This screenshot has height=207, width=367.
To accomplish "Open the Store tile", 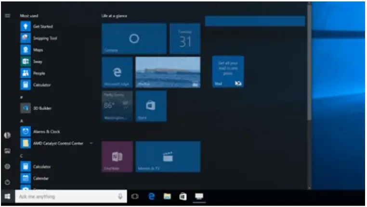I will (x=151, y=106).
